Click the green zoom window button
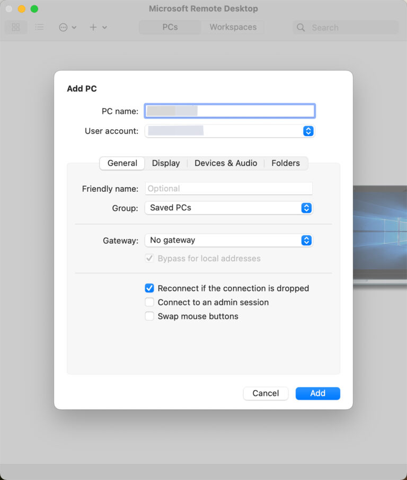 point(34,9)
